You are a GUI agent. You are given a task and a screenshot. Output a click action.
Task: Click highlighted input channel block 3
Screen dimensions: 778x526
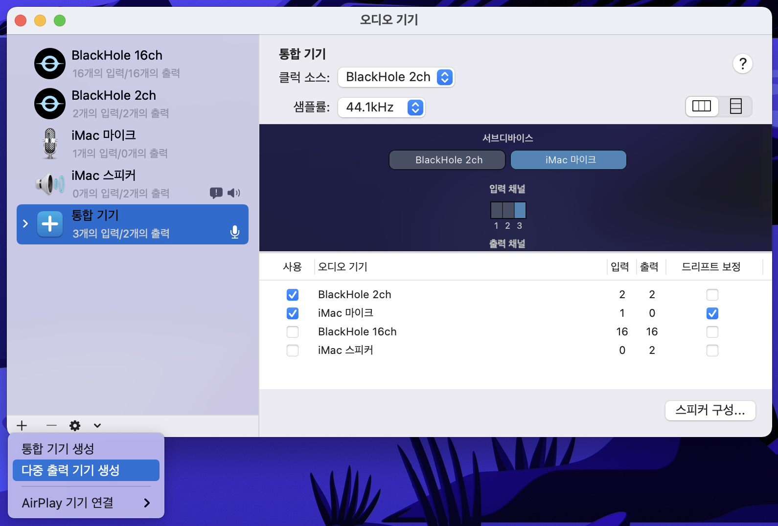click(520, 210)
